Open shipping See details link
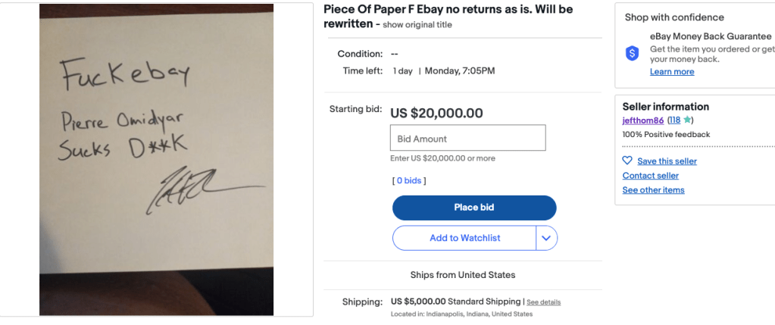Screen dimensions: 775x325 point(544,302)
